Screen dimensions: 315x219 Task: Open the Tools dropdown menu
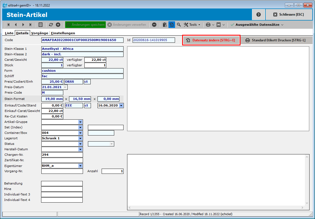pyautogui.click(x=192, y=25)
